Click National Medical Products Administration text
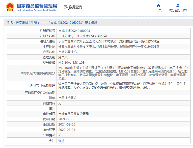Viewport: 193px width, 148px height. 37,10
